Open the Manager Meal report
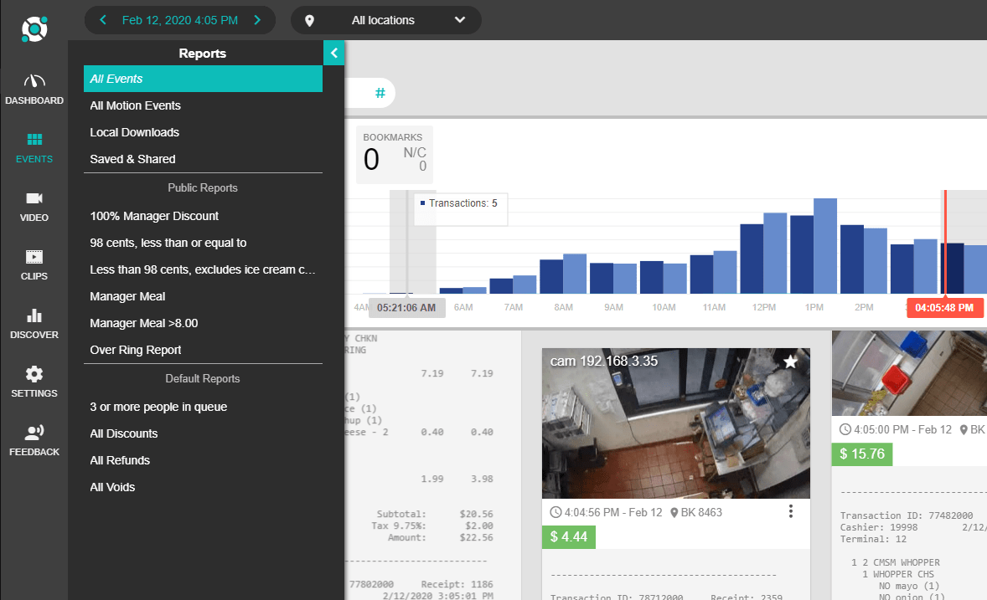The width and height of the screenshot is (987, 600). (x=203, y=296)
